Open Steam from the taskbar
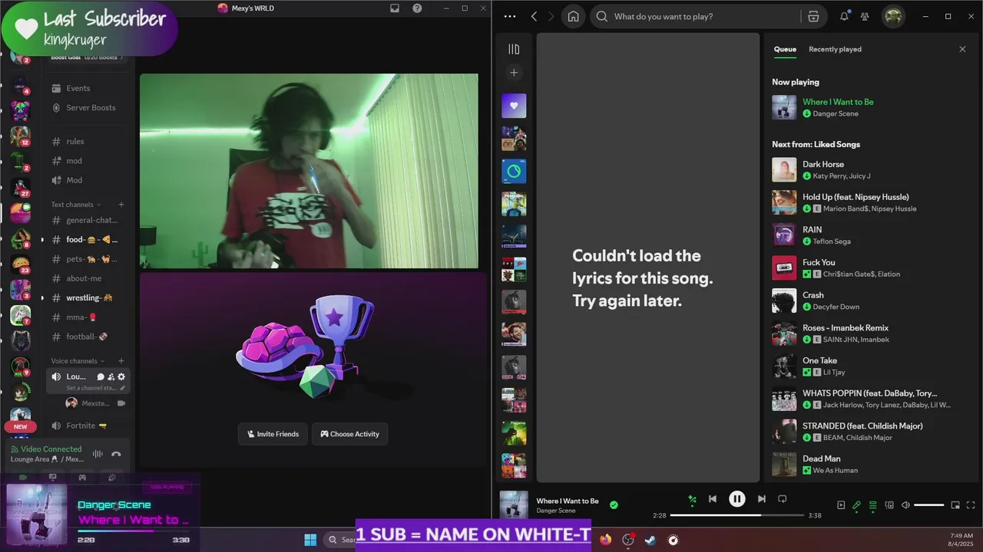Viewport: 983px width, 552px height. (650, 540)
